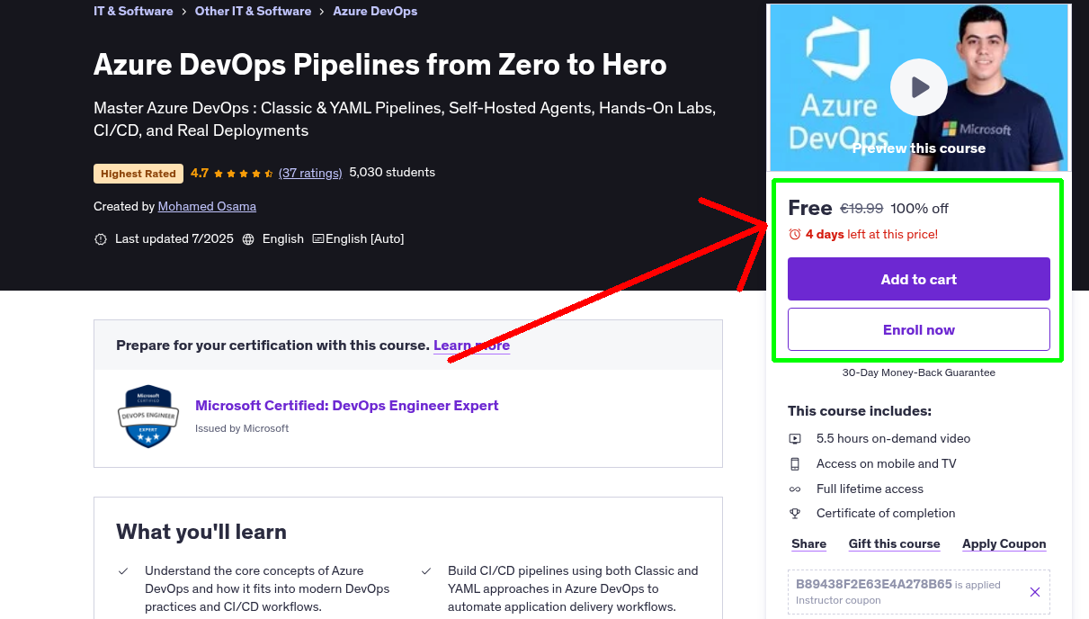Click the 30-Day Money-Back Guarantee text

[919, 372]
